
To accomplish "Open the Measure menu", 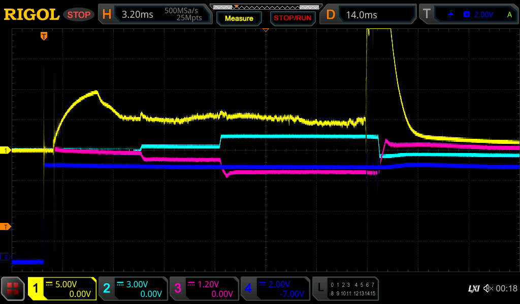I will tap(239, 18).
